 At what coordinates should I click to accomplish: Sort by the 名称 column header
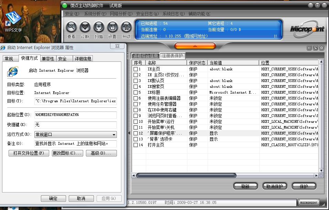(x=166, y=62)
